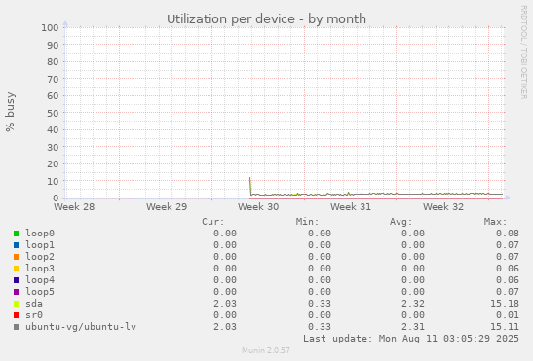Viewport: 533px width, 361px height.
Task: Click the Week 29 axis label
Action: 167,207
